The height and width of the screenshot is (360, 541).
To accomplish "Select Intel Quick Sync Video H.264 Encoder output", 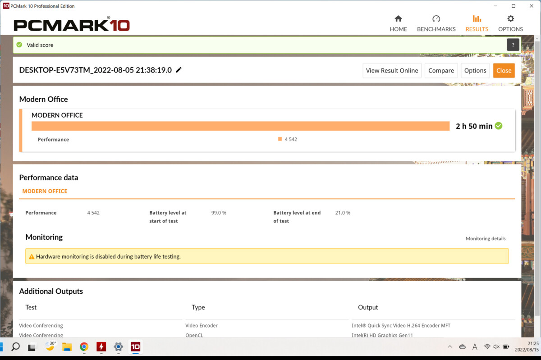I will coord(401,325).
